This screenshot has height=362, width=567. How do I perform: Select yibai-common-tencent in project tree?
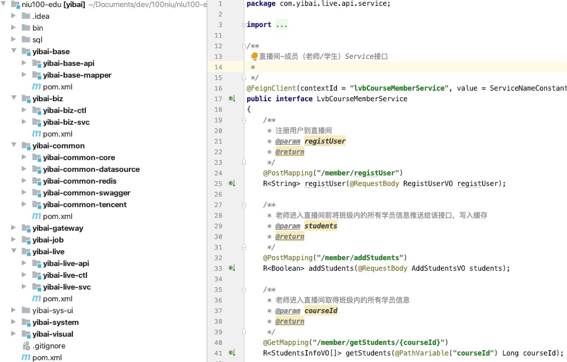pos(85,205)
